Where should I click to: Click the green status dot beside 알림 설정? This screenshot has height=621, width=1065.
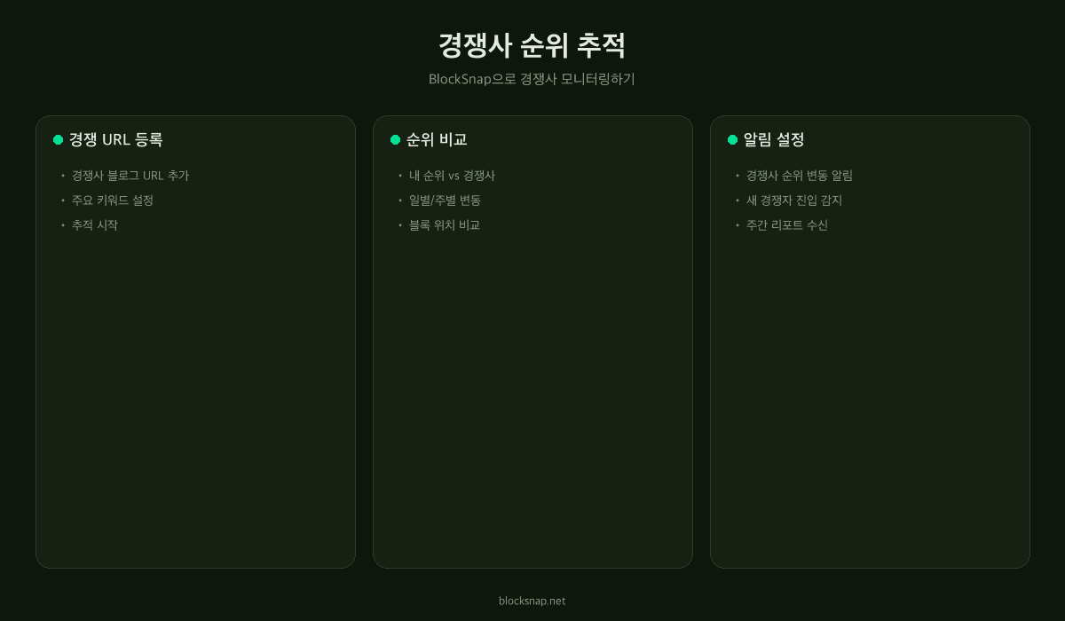click(732, 139)
